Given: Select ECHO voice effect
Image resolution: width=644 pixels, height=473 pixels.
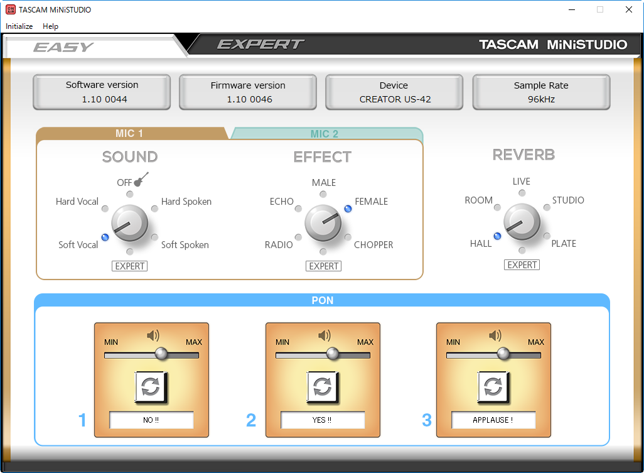Looking at the screenshot, I should pos(299,209).
